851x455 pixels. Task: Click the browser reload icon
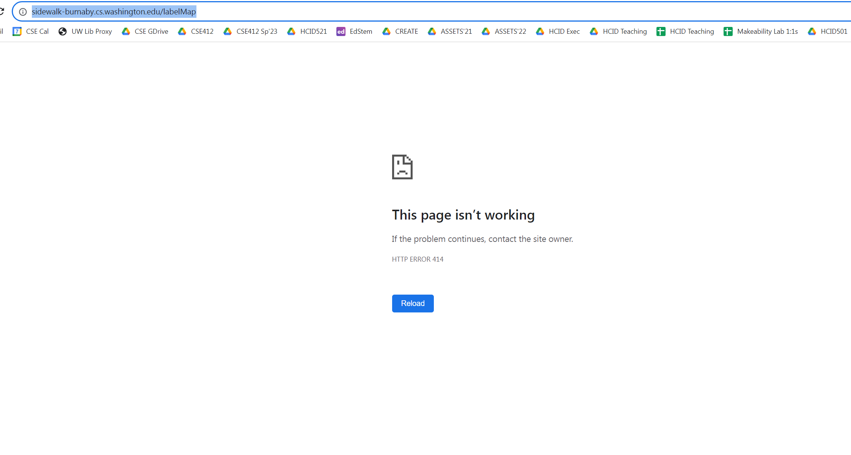click(2, 11)
